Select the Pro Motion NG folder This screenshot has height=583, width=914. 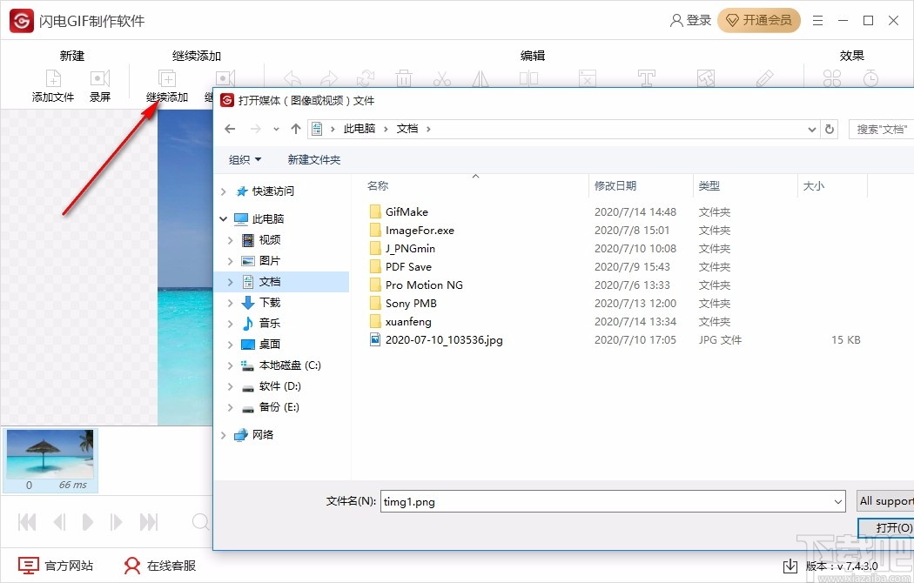point(425,285)
